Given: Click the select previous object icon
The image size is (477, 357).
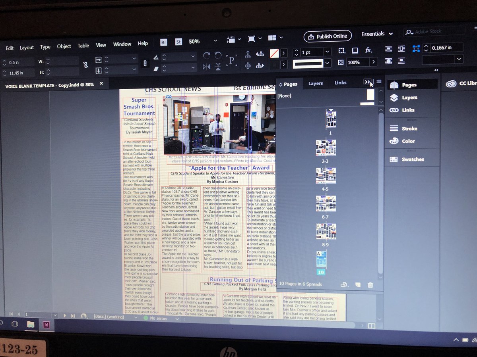Looking at the screenshot, I should (260, 54).
